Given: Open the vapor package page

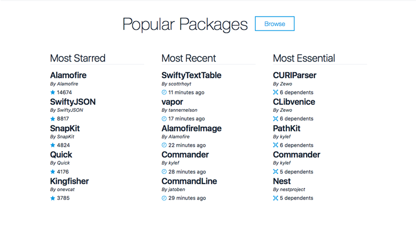Looking at the screenshot, I should [x=172, y=102].
